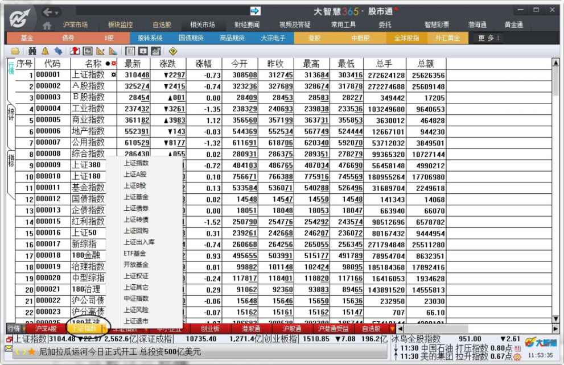The height and width of the screenshot is (365, 564).
Task: Click the blue go arrow beside search bar
Action: (x=255, y=11)
